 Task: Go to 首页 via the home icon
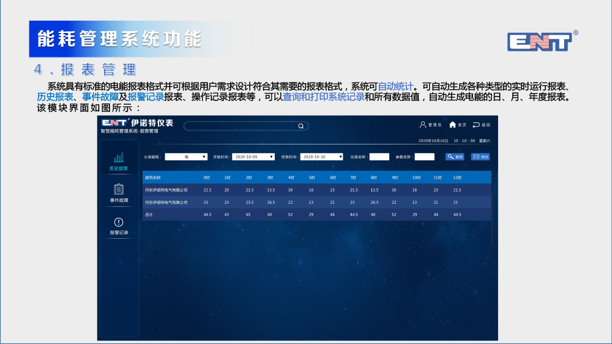pos(453,124)
